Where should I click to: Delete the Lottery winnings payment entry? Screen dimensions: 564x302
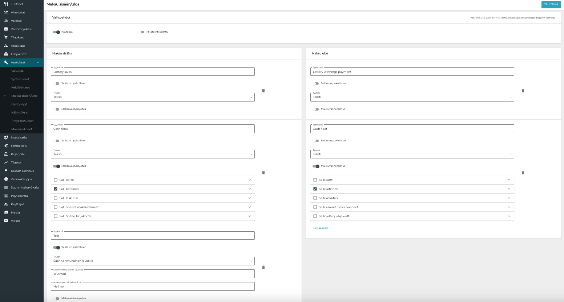(523, 91)
